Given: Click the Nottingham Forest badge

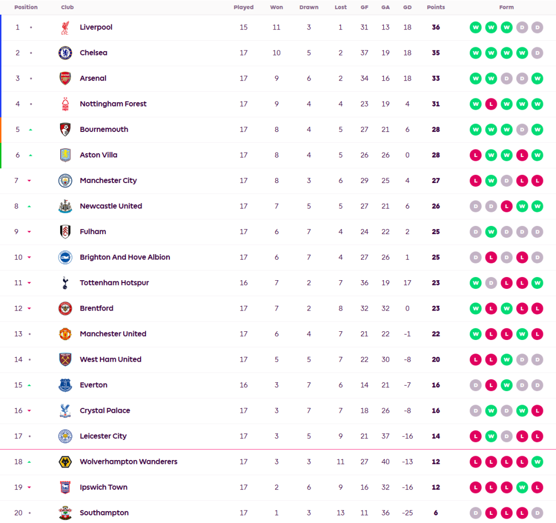Looking at the screenshot, I should click(x=65, y=104).
